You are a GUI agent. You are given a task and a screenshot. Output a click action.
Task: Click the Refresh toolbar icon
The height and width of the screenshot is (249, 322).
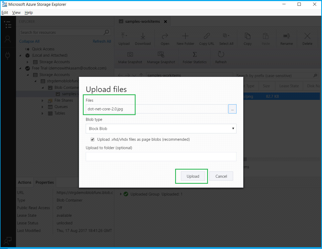221,54
